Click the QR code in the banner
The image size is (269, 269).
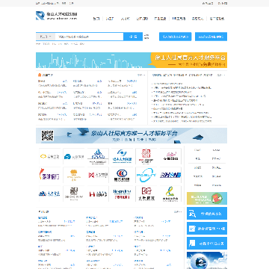(x=47, y=136)
